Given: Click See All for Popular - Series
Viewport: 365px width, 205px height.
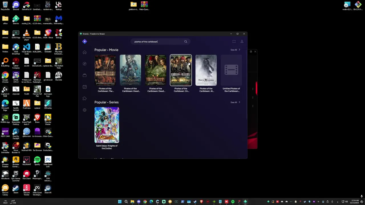Looking at the screenshot, I should (235, 102).
